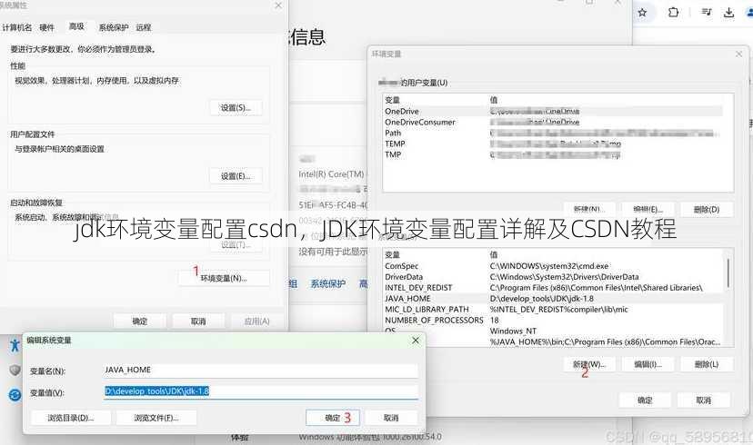
Task: Select the MIC_LD_LIBRARY_PATH system variable row
Action: pyautogui.click(x=554, y=310)
